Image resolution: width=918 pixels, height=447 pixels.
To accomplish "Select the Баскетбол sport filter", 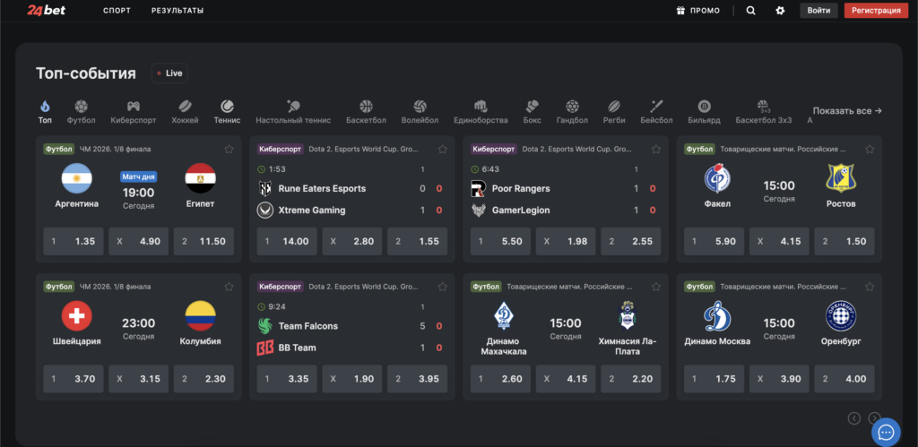I will click(366, 112).
